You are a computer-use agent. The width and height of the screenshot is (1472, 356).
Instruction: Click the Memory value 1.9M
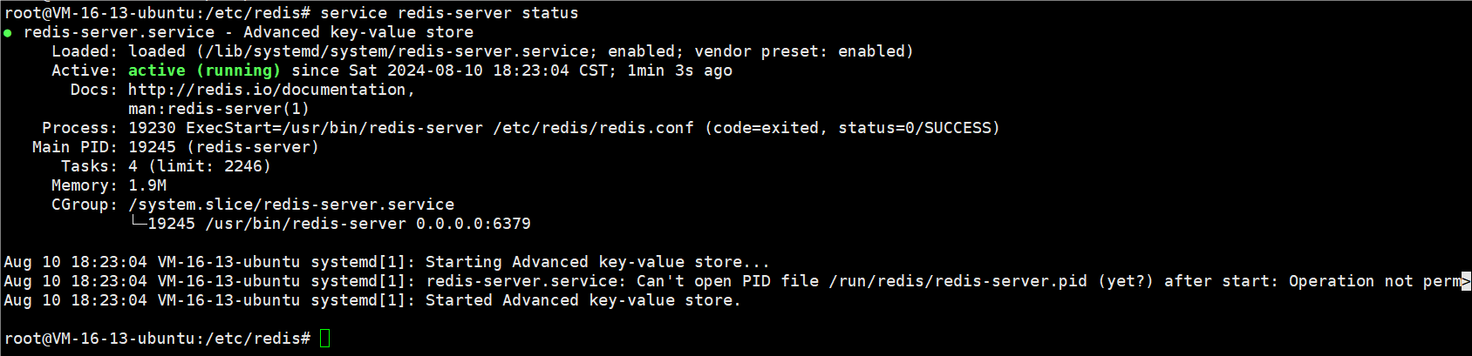click(x=147, y=185)
